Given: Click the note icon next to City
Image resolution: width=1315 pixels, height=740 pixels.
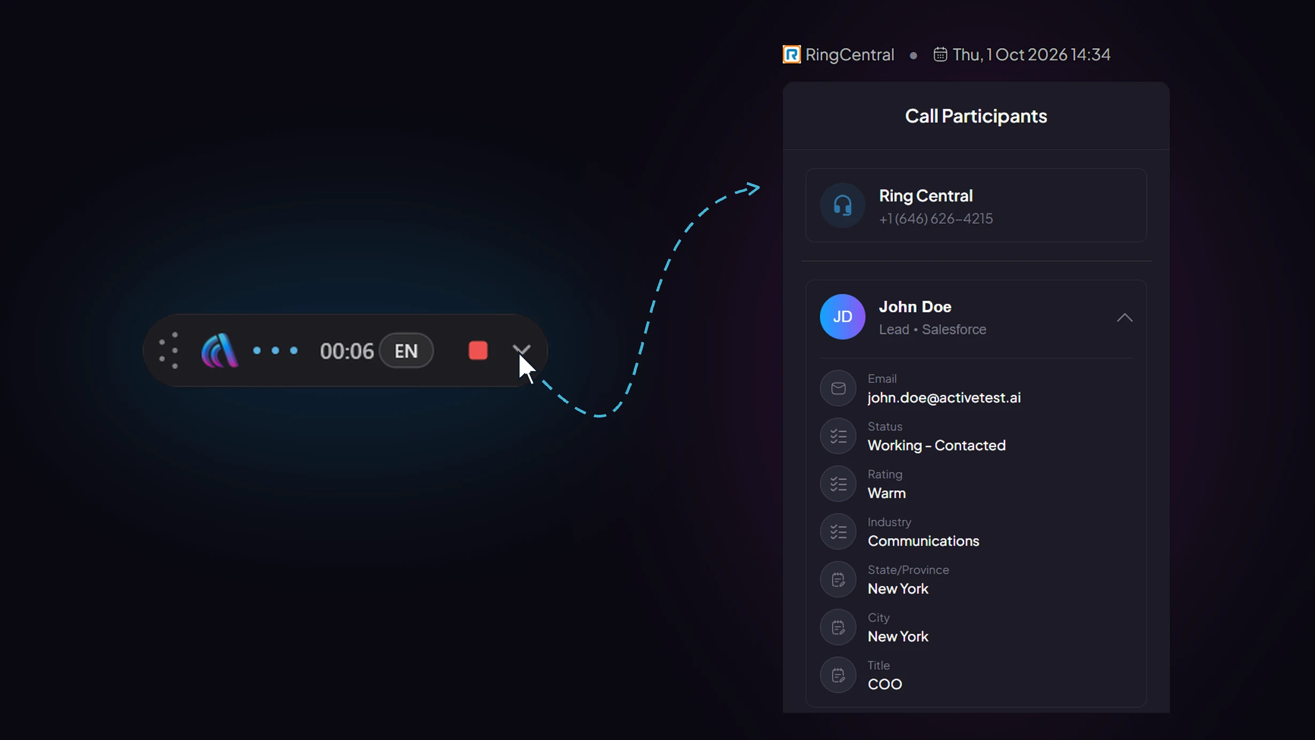Looking at the screenshot, I should coord(838,627).
